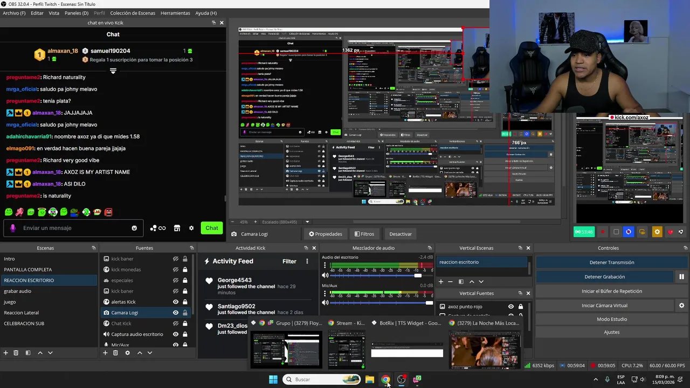Open Modo Estudio

[x=611, y=319]
